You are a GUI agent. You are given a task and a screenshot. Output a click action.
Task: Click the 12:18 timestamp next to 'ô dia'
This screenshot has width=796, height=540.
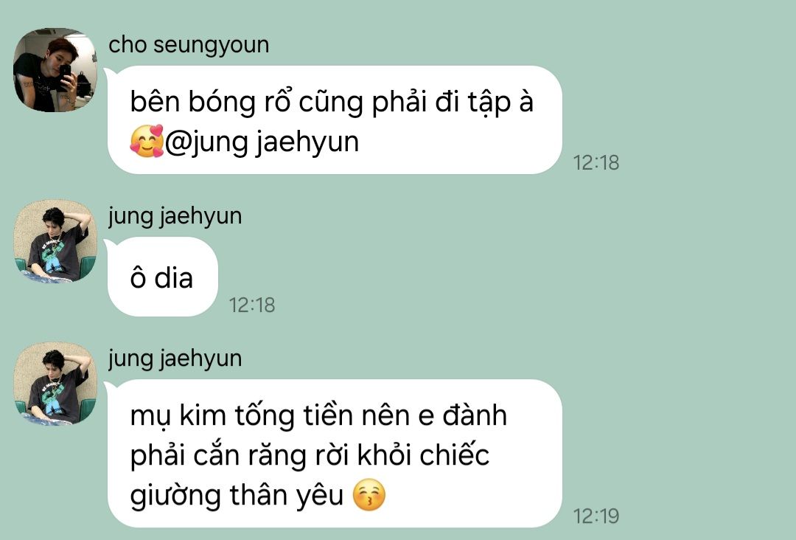(252, 305)
